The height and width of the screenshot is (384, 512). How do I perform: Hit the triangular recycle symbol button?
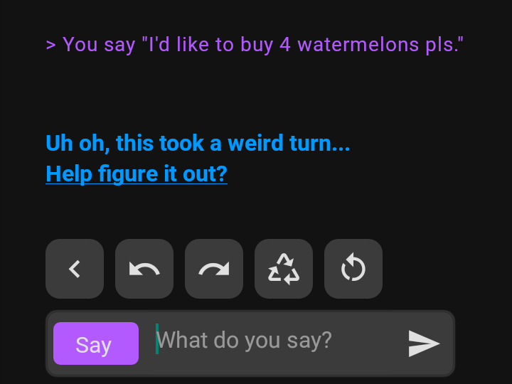284,269
